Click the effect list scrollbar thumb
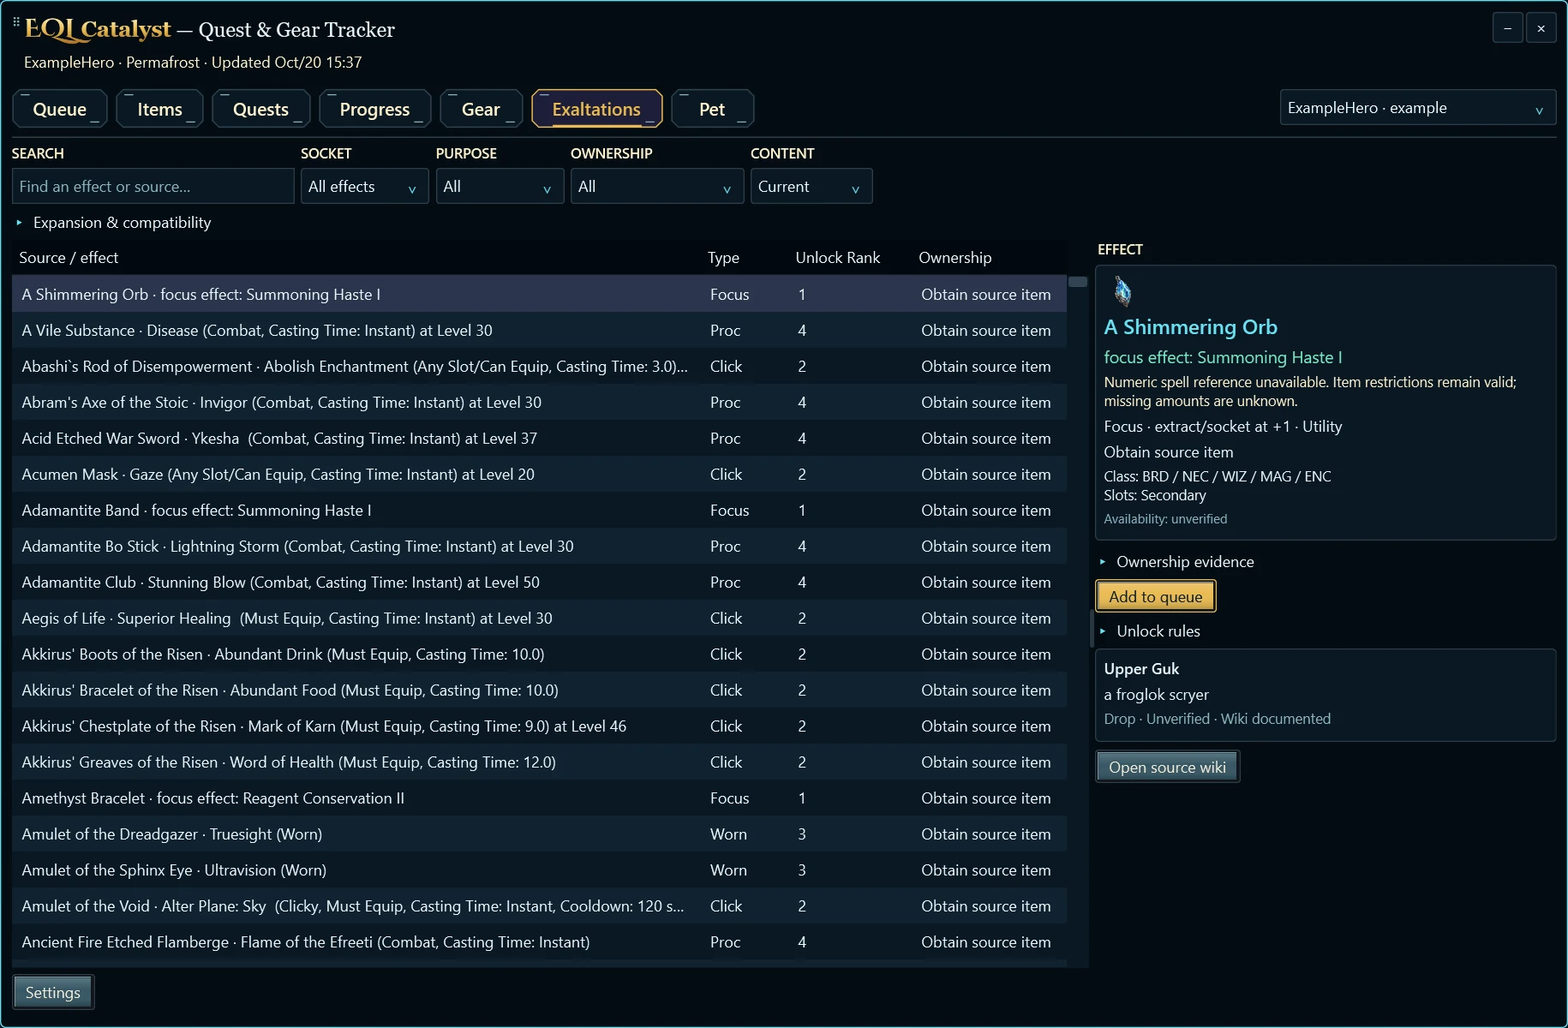The height and width of the screenshot is (1028, 1568). coord(1078,282)
